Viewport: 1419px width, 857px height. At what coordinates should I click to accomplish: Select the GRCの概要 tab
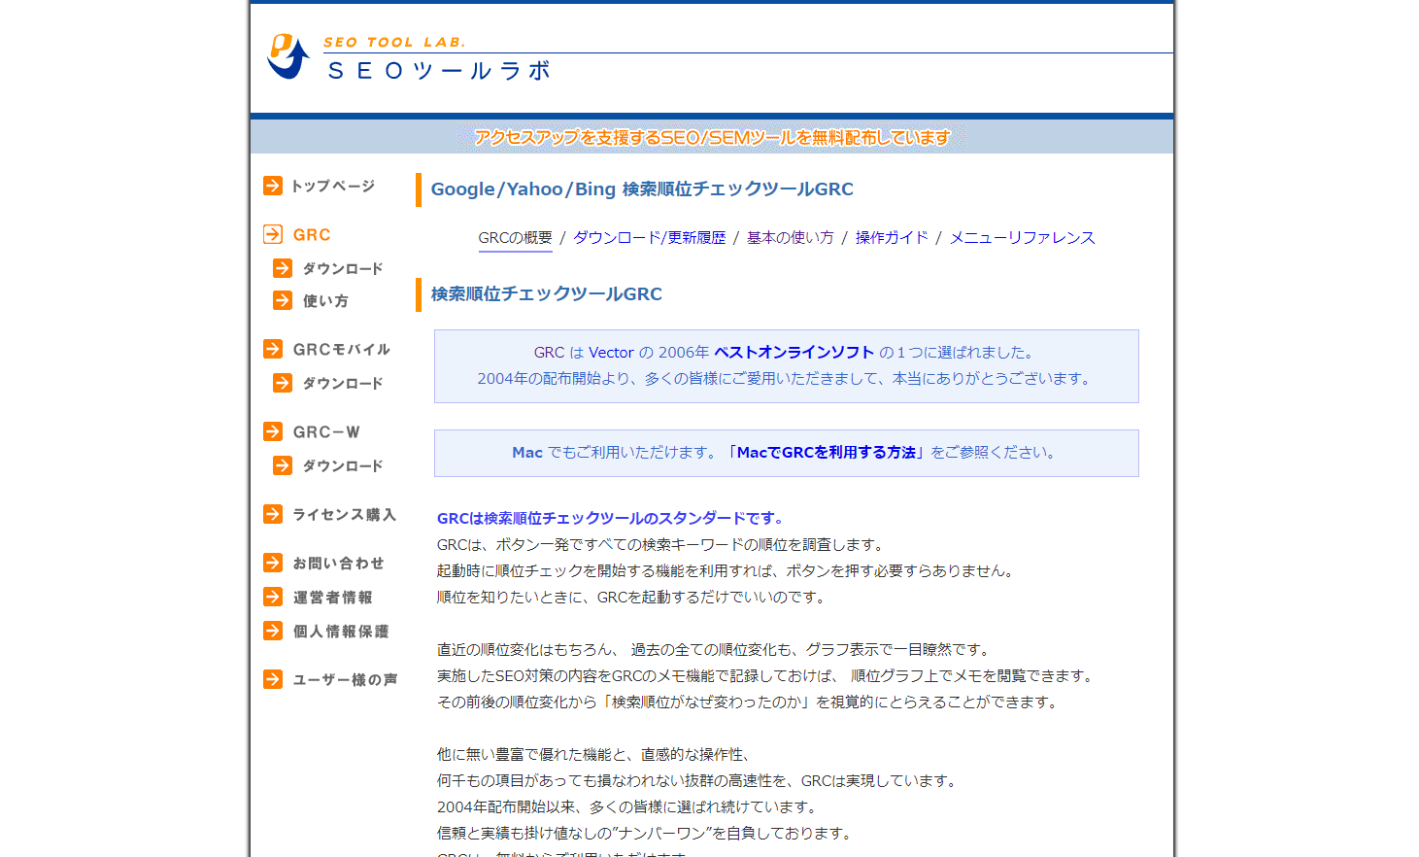(515, 238)
